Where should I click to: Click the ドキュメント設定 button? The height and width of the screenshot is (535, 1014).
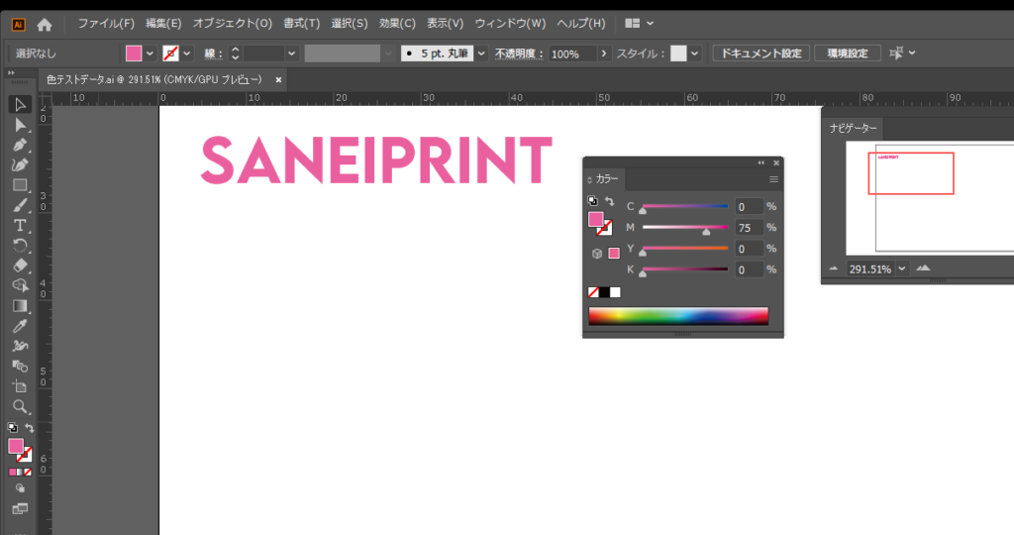pos(760,53)
